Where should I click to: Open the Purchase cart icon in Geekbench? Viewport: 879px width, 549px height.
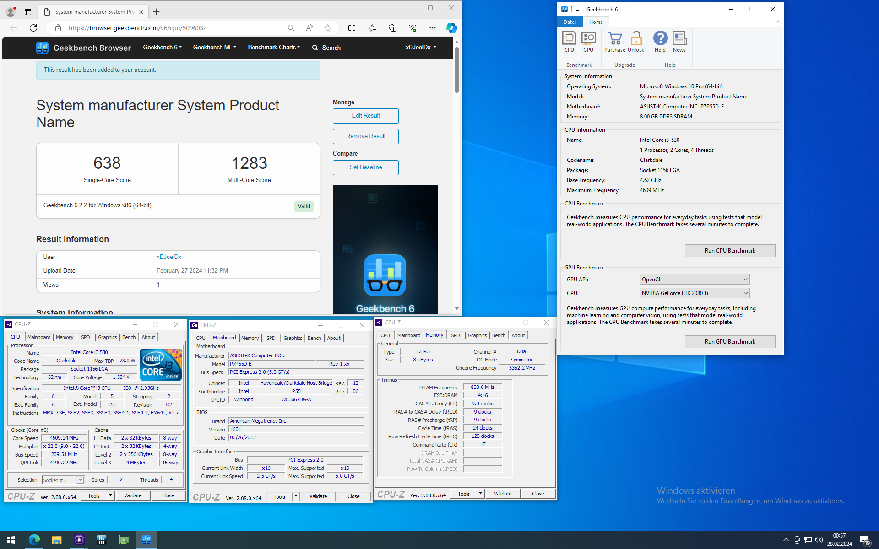tap(614, 42)
